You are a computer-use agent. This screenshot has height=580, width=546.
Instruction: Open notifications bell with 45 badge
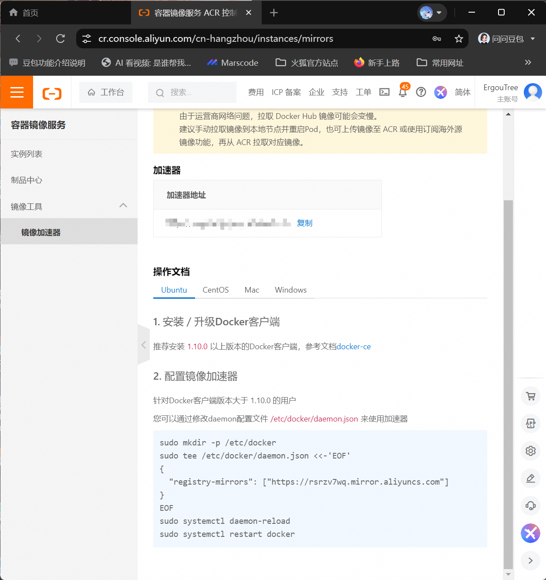(x=403, y=91)
